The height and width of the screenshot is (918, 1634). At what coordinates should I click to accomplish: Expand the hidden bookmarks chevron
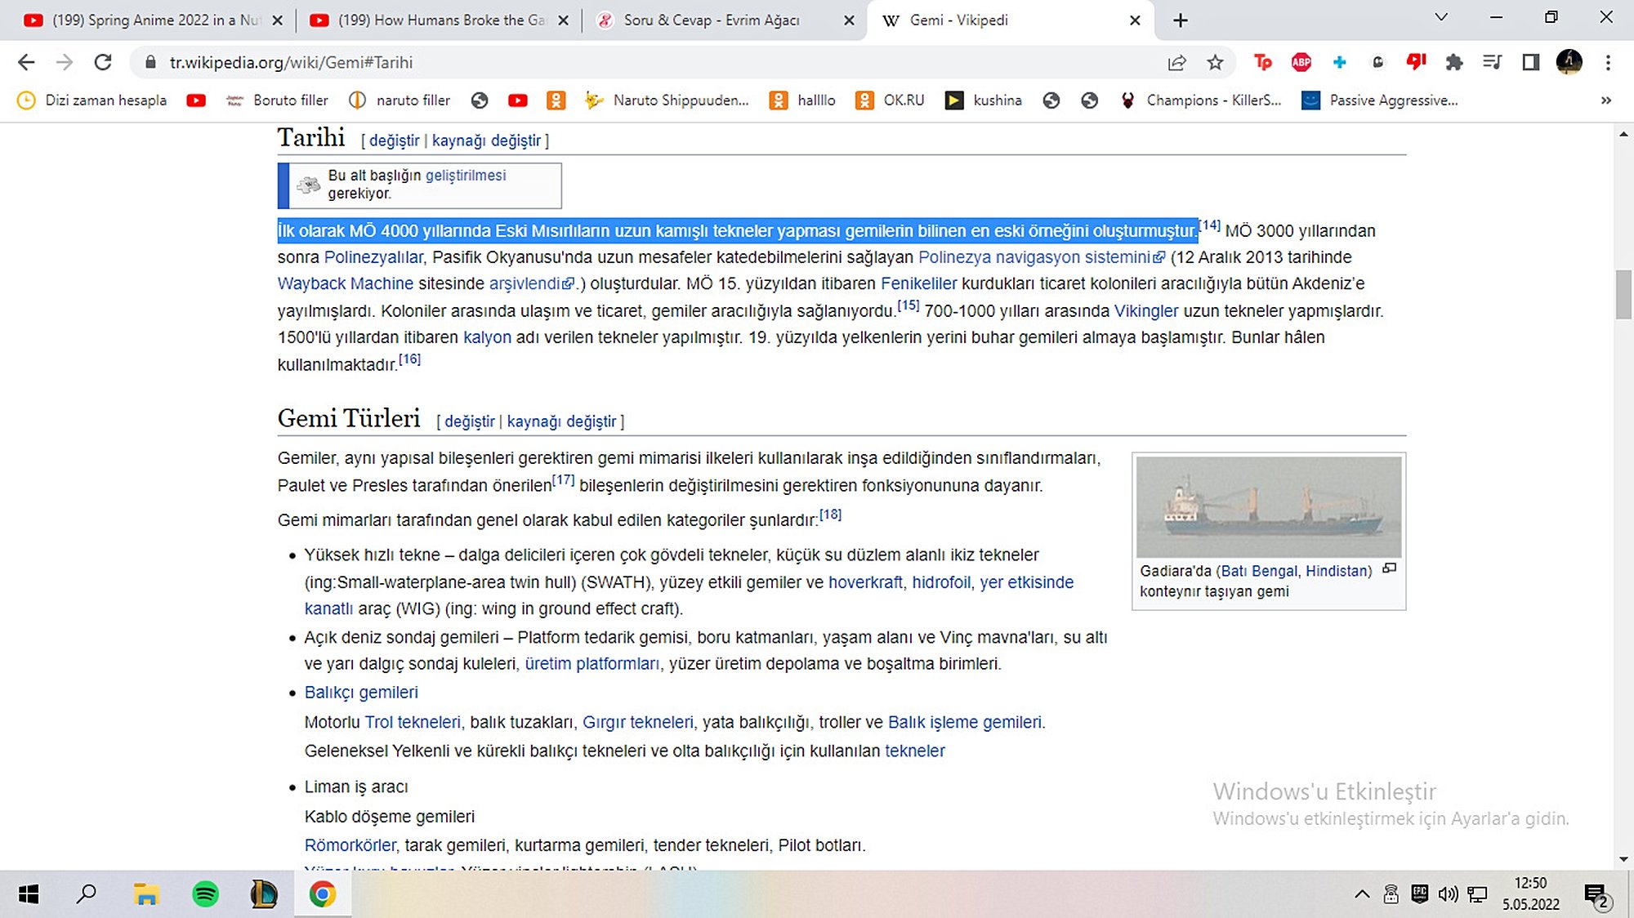point(1605,100)
